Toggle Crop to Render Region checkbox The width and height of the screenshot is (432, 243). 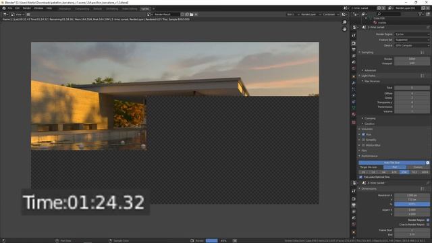[427, 225]
